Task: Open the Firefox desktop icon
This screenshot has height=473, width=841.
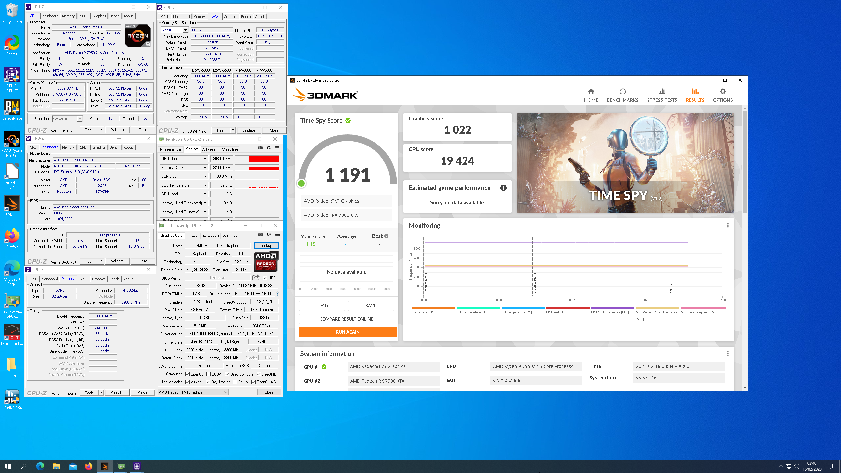Action: click(12, 238)
